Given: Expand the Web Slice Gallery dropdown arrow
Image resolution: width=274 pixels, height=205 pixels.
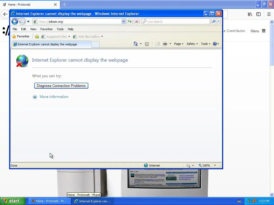Looking at the screenshot, I should (102, 37).
